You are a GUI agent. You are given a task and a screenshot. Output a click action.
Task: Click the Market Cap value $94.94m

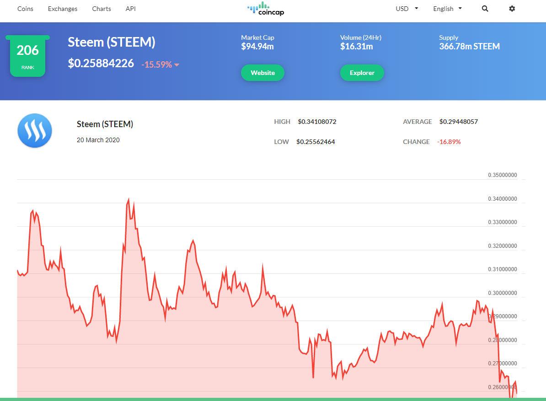coord(257,46)
